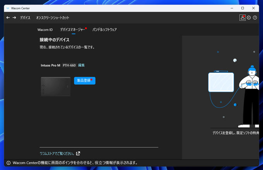Click the 接続中のデバイス heading

pos(55,39)
